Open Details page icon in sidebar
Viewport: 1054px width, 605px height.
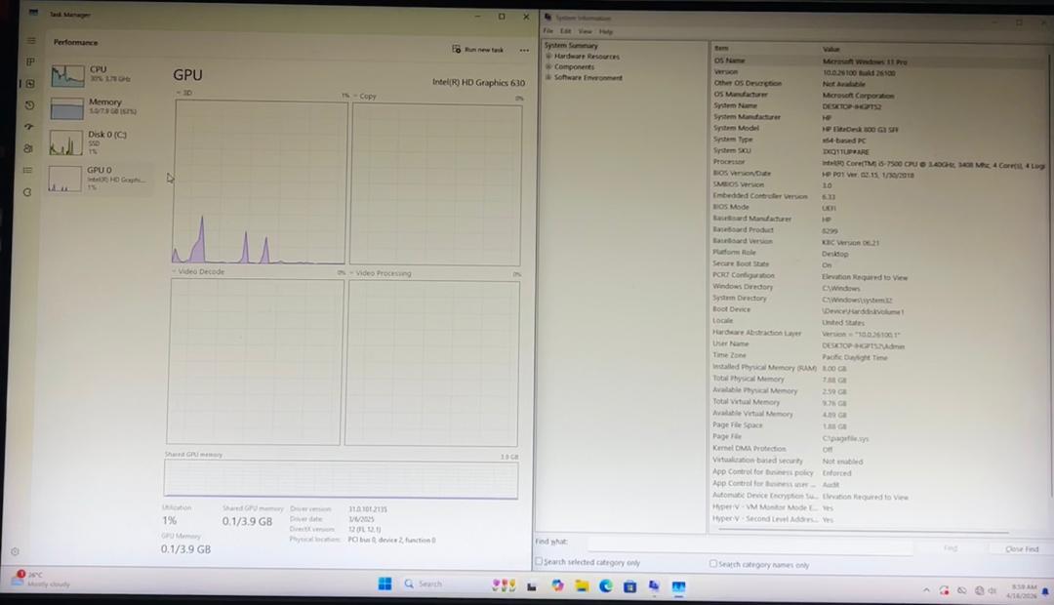click(28, 170)
